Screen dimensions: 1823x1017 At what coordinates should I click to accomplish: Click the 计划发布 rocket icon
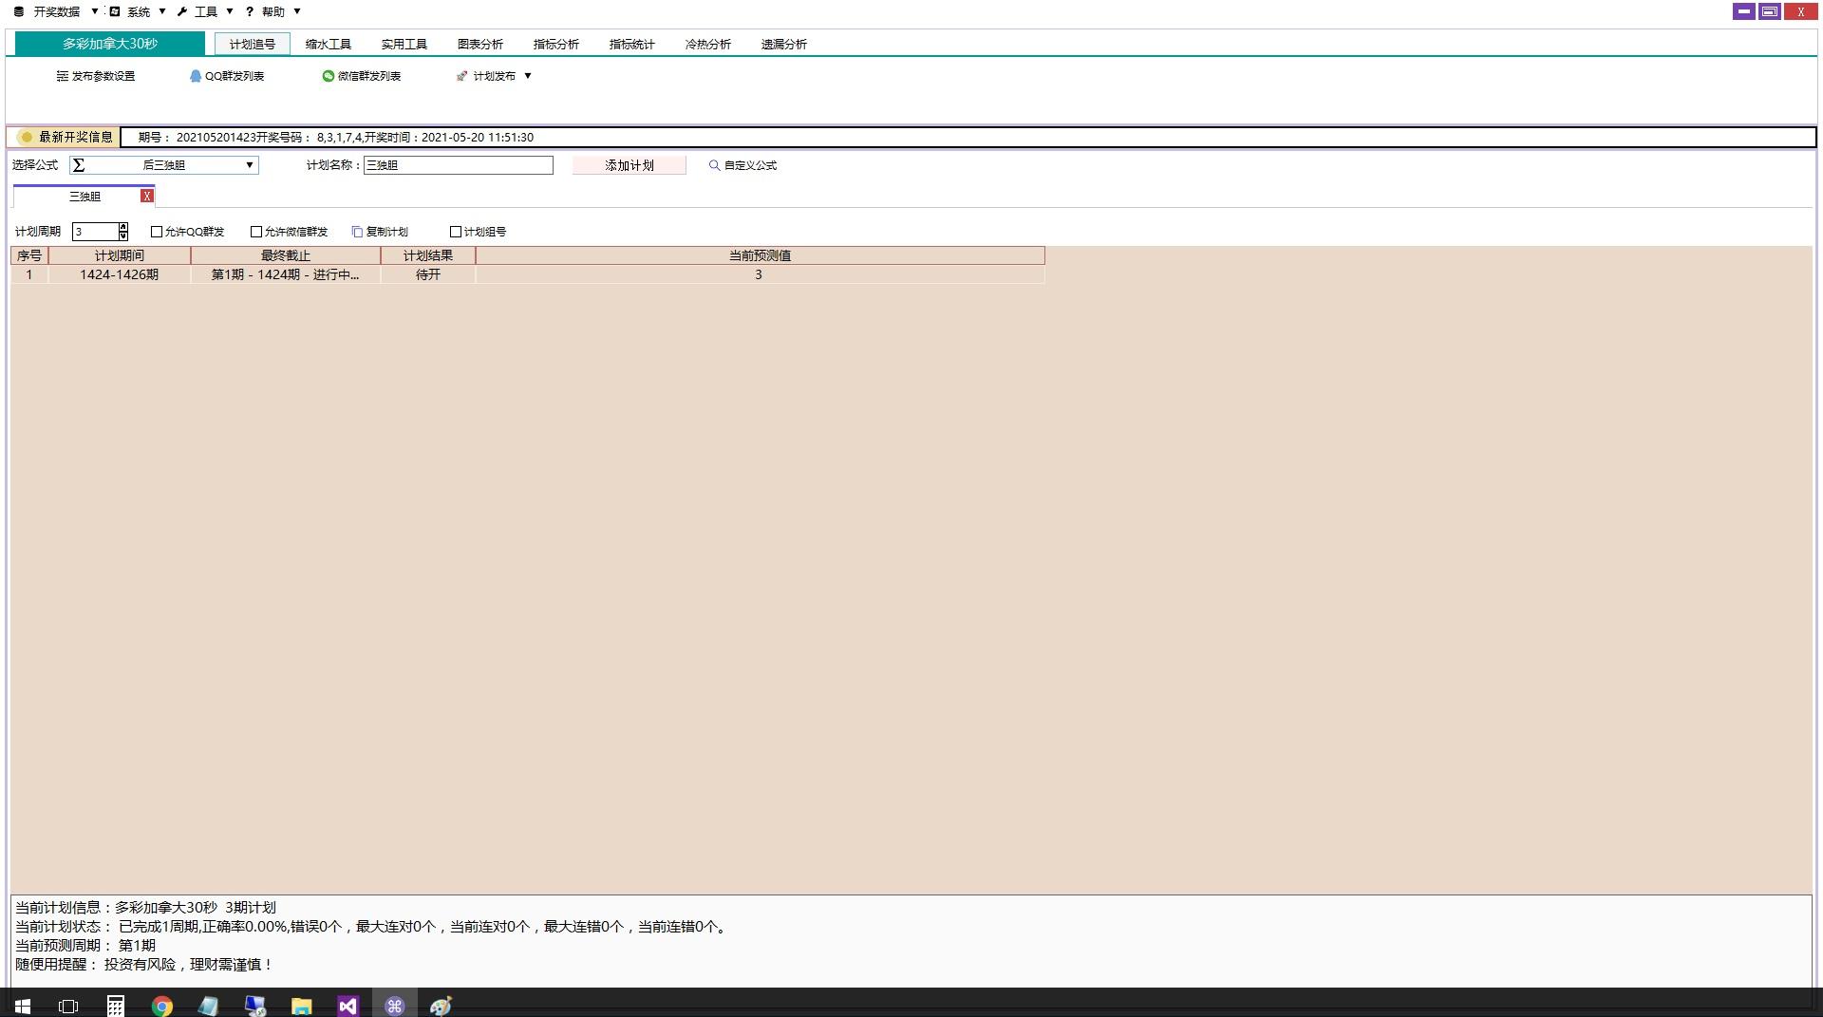462,76
